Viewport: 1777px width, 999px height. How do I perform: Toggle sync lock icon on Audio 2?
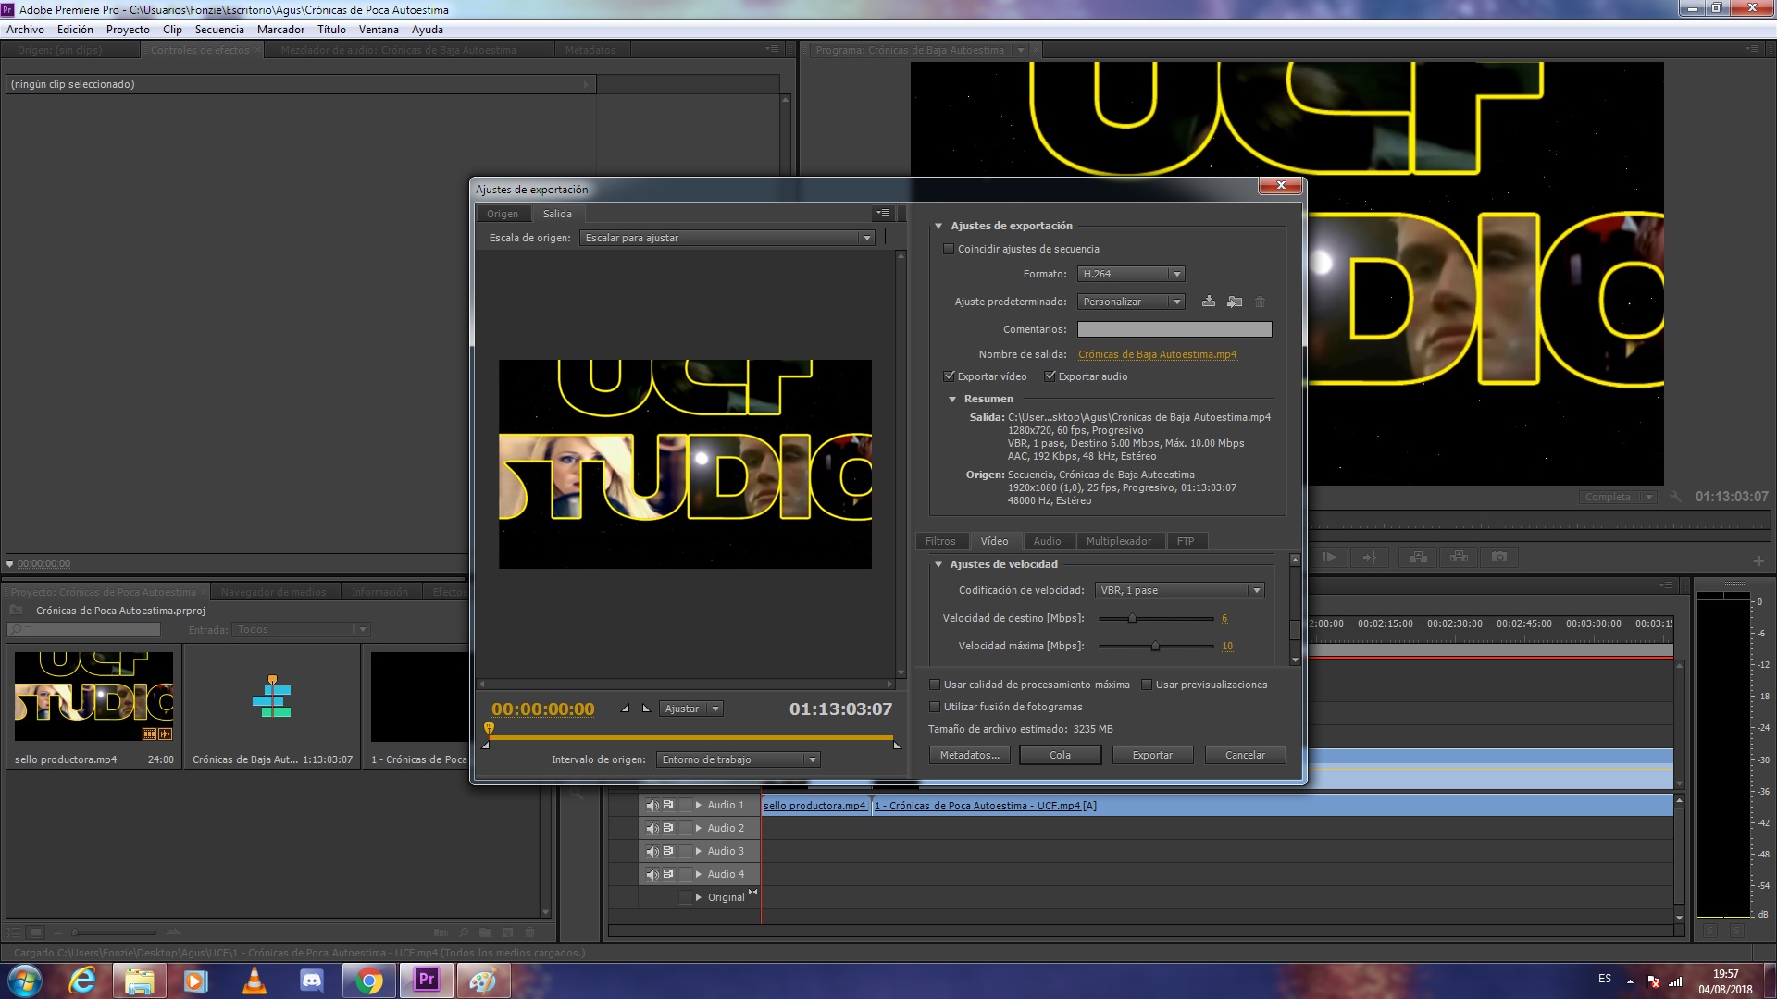click(668, 828)
